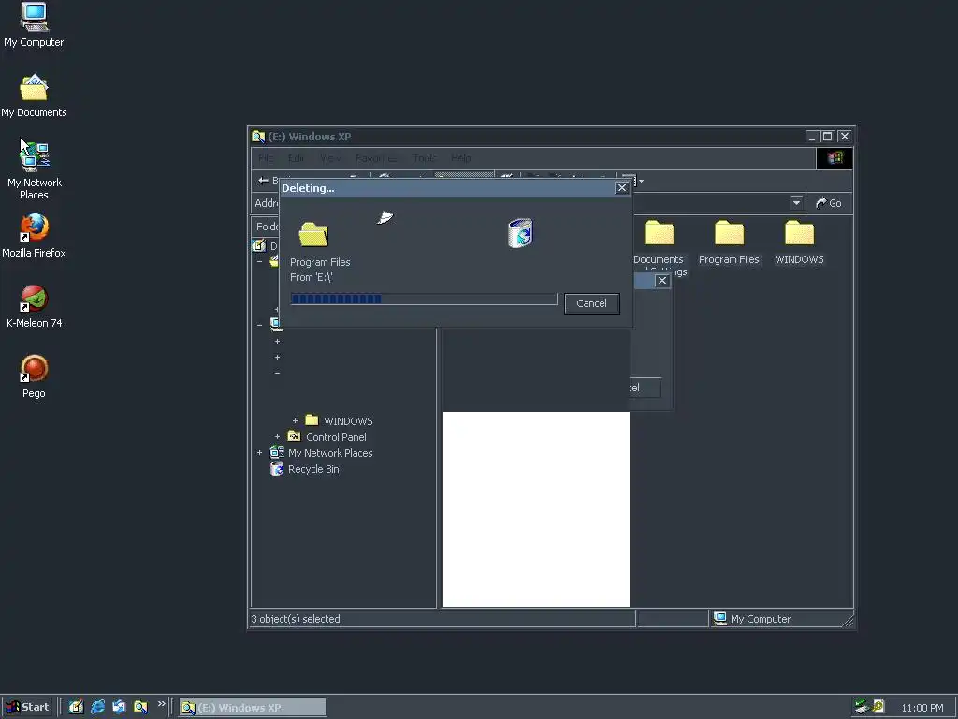Screen dimensions: 958x719
Task: Close the dialog hidden behind Deleting window
Action: (661, 281)
